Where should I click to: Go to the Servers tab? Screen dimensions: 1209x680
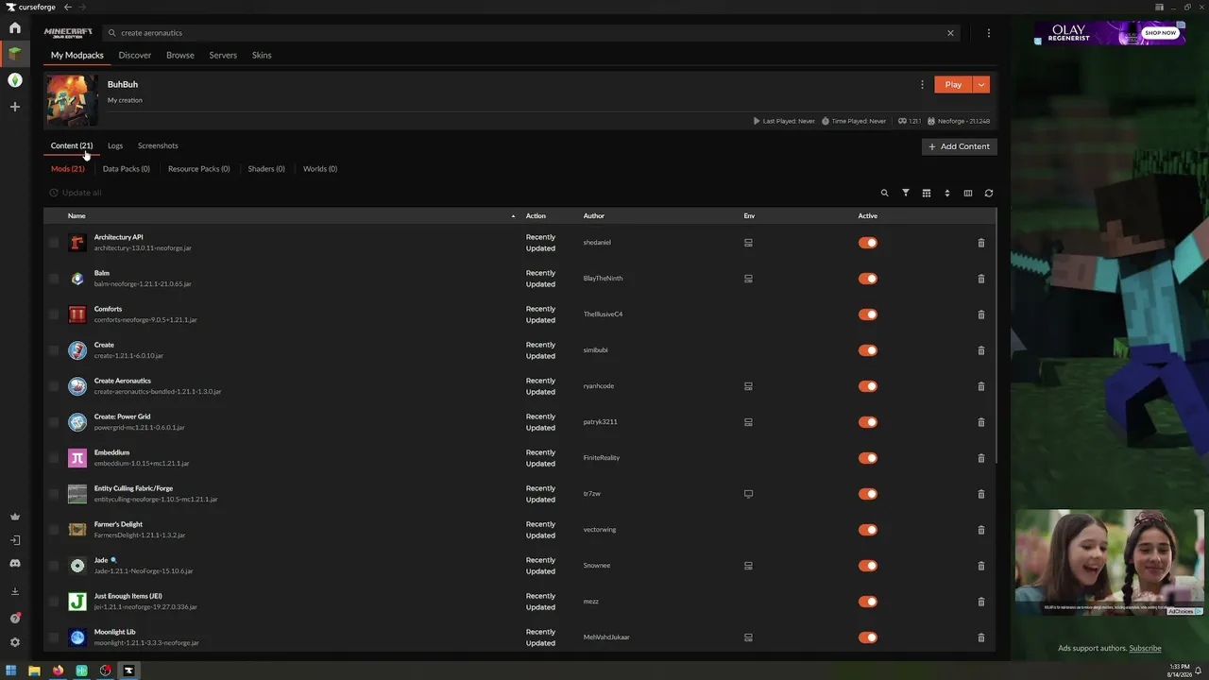(x=223, y=55)
